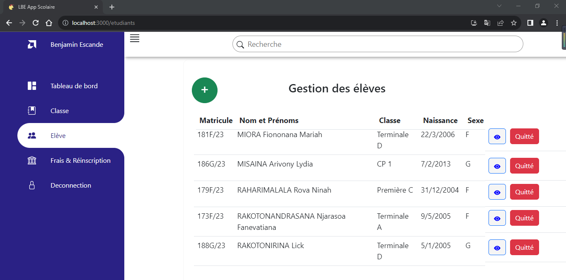Click the Frais & Réinscription bank icon

[x=32, y=160]
